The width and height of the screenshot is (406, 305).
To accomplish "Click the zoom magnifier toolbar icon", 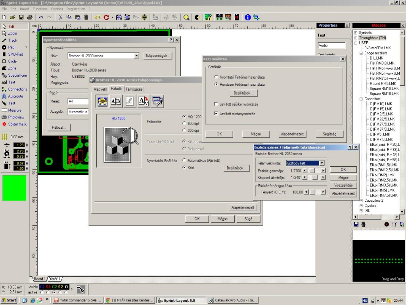I will pos(186,17).
